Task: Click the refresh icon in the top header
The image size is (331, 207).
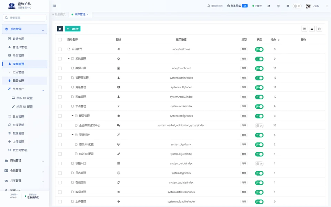Action: click(269, 6)
